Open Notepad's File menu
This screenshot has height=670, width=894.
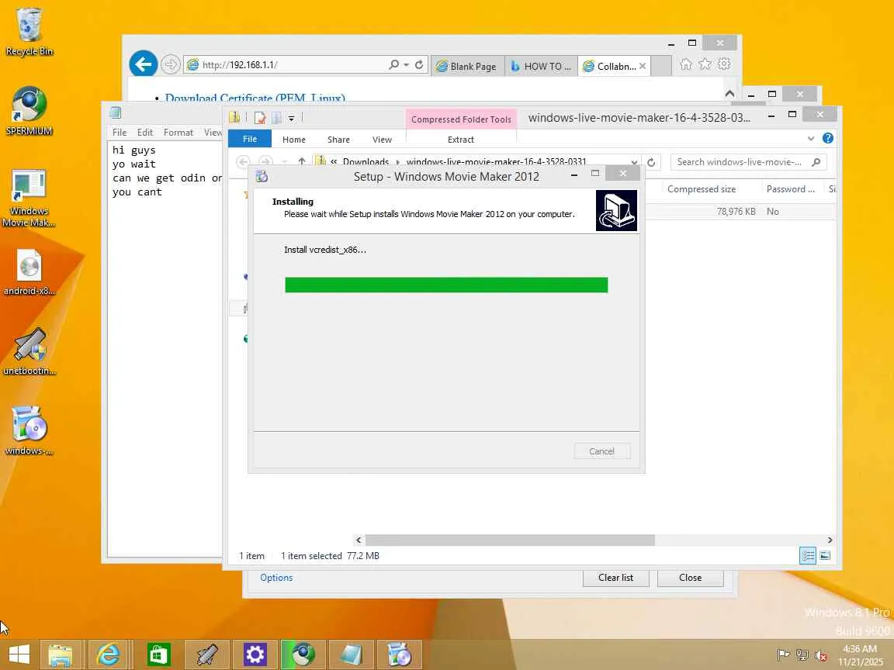[x=120, y=132]
